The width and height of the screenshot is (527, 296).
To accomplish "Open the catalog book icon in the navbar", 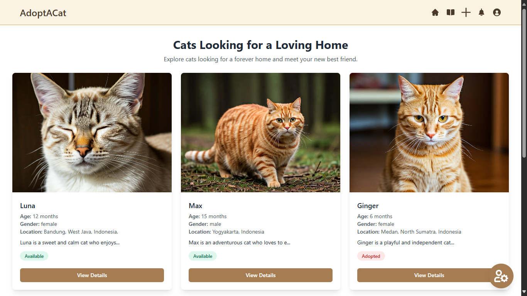I will click(450, 12).
